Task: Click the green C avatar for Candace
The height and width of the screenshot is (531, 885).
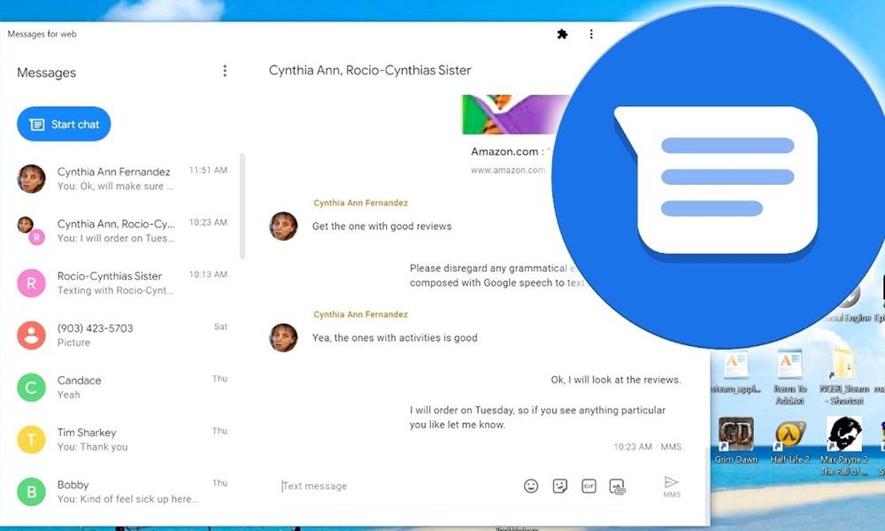Action: 32,388
